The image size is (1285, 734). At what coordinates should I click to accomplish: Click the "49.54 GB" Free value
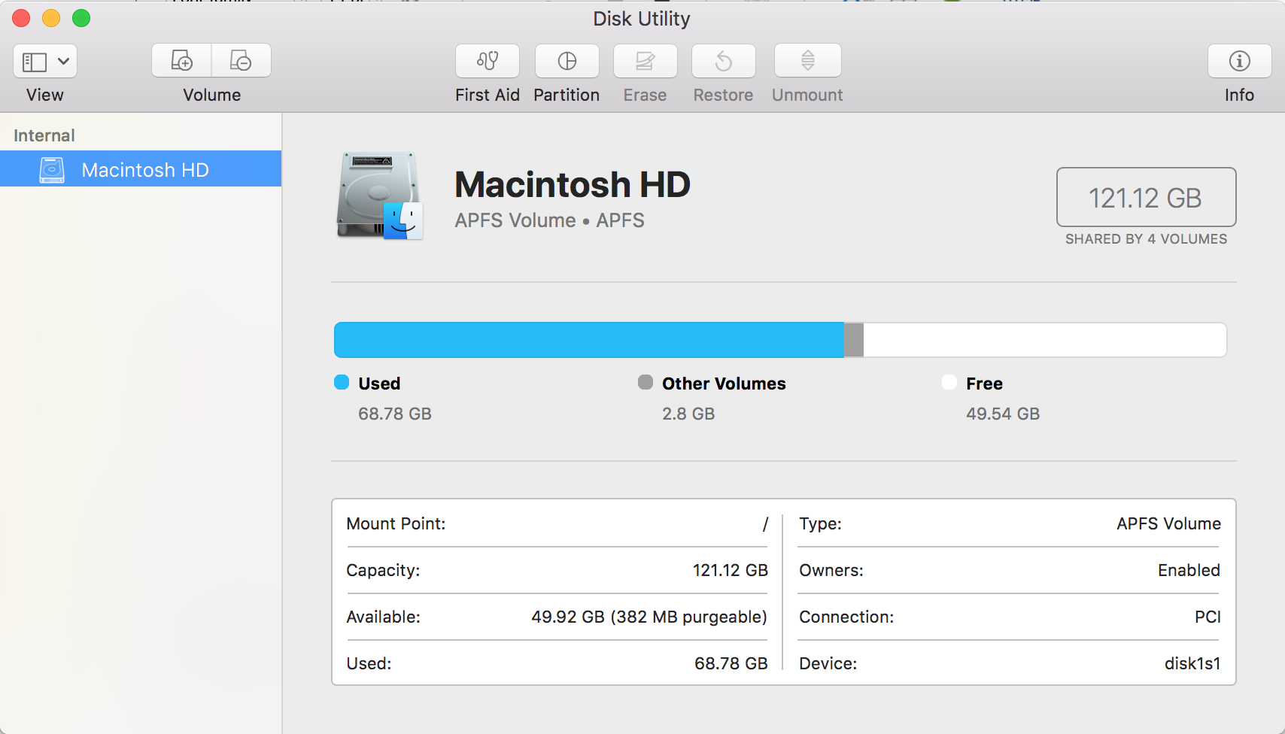tap(1003, 414)
